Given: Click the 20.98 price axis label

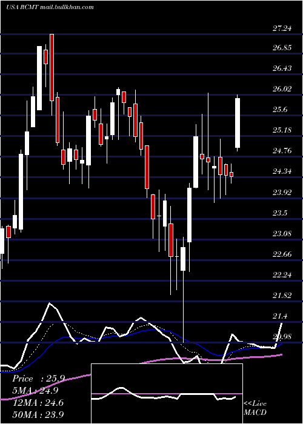Looking at the screenshot, I should coord(282,337).
